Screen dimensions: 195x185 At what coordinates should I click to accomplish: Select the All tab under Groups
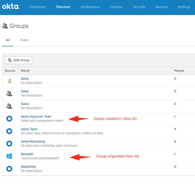click(x=8, y=40)
